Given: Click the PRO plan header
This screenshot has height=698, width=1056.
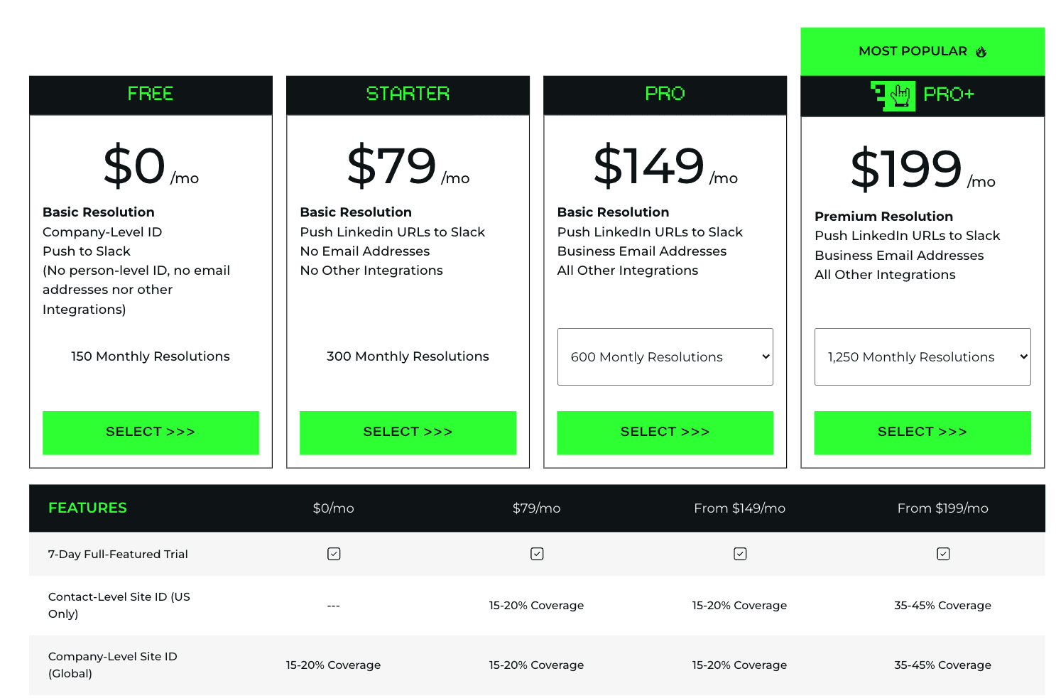Looking at the screenshot, I should tap(664, 93).
